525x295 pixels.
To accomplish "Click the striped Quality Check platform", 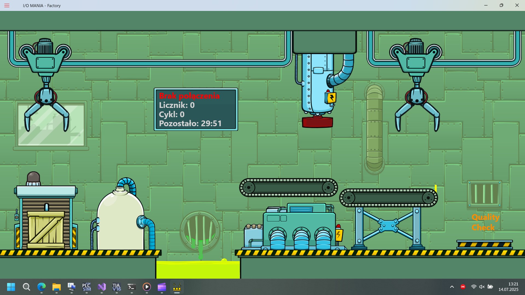I will pyautogui.click(x=484, y=244).
